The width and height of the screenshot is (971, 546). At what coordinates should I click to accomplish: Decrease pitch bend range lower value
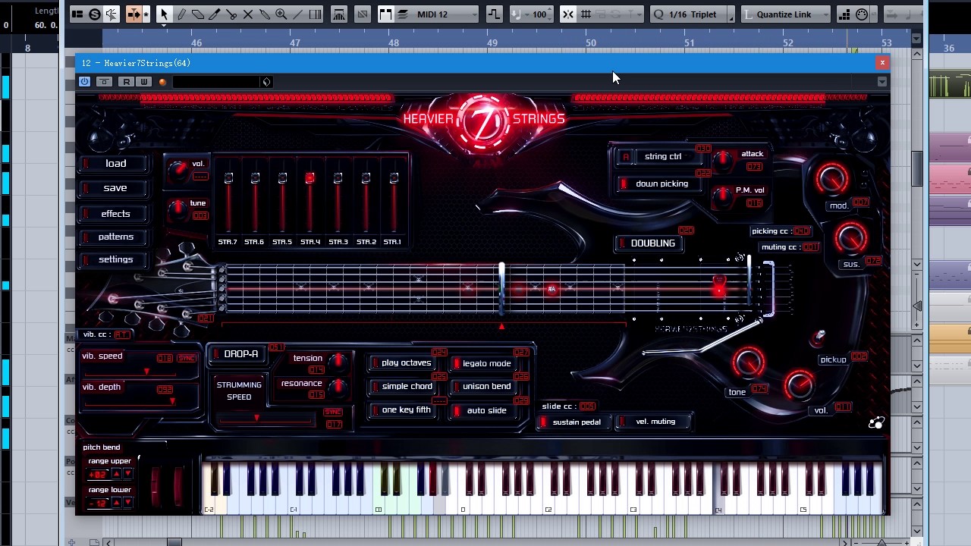(127, 503)
